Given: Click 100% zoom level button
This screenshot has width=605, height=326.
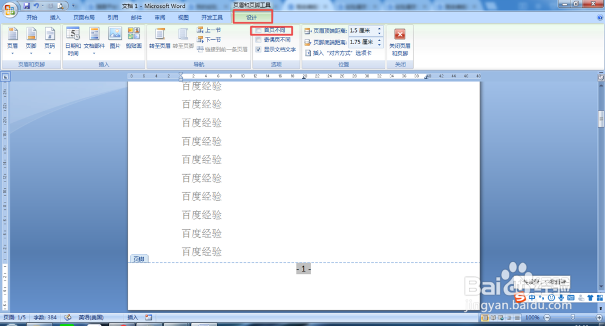Looking at the screenshot, I should point(532,318).
